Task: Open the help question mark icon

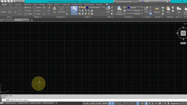Action: point(167,1)
